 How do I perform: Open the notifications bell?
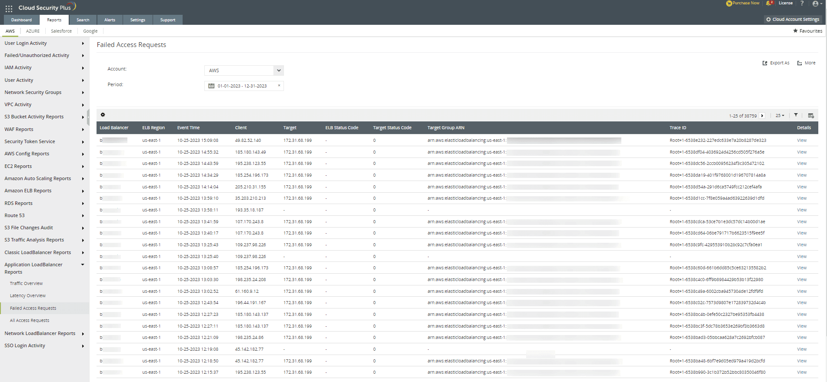[769, 3]
